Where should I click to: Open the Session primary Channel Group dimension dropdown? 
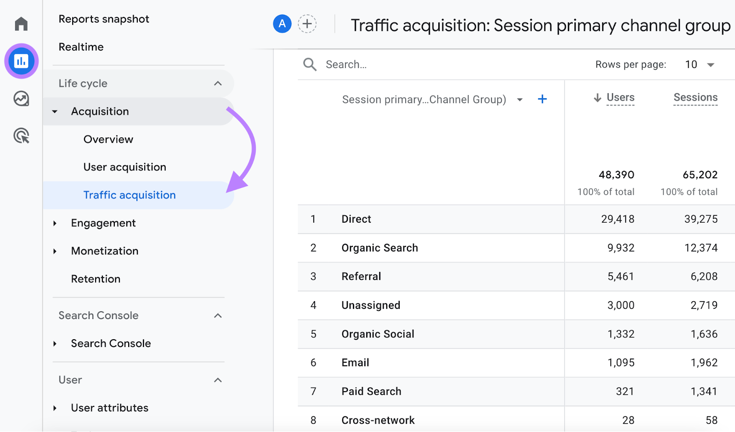(x=520, y=99)
